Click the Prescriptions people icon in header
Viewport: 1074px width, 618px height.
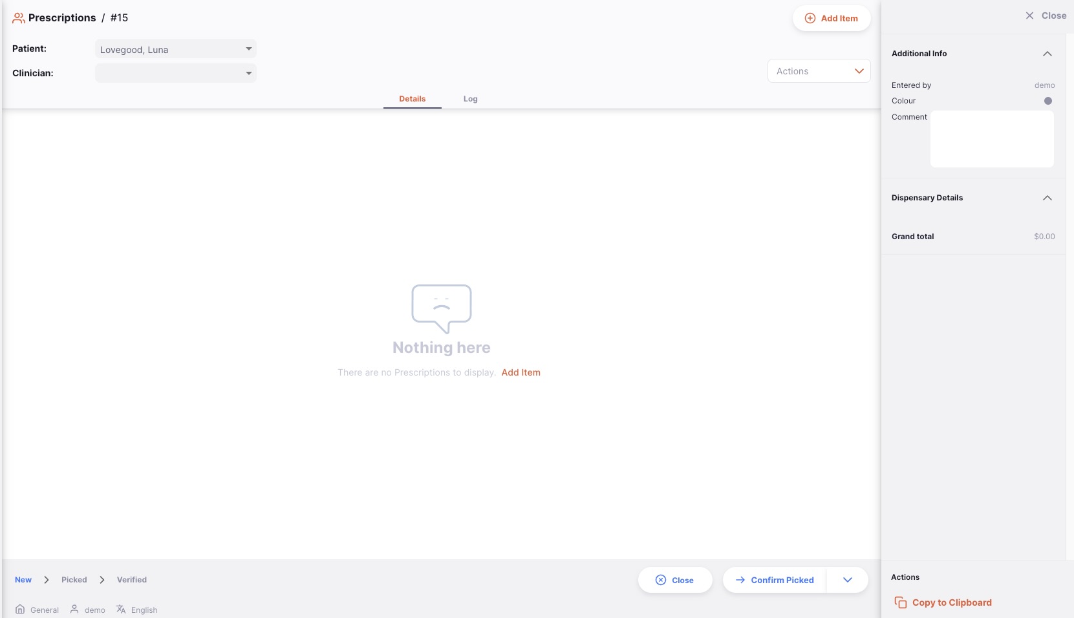[x=19, y=18]
